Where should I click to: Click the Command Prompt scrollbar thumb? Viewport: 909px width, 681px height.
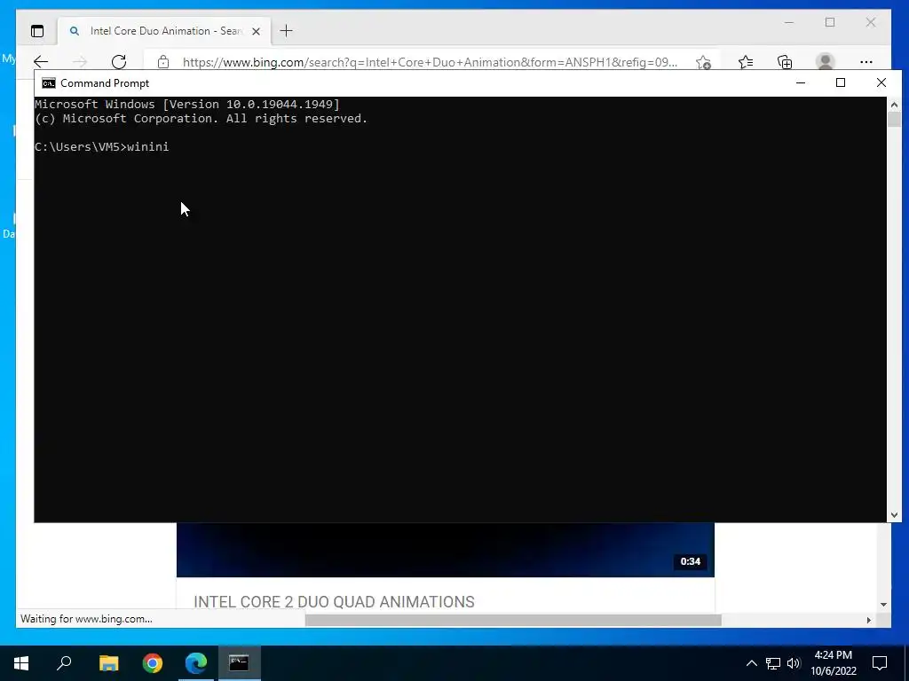tap(894, 120)
